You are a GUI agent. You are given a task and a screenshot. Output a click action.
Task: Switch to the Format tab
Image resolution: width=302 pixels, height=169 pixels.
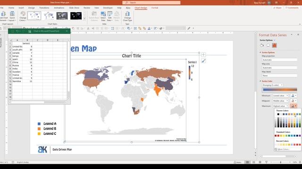pyautogui.click(x=155, y=8)
